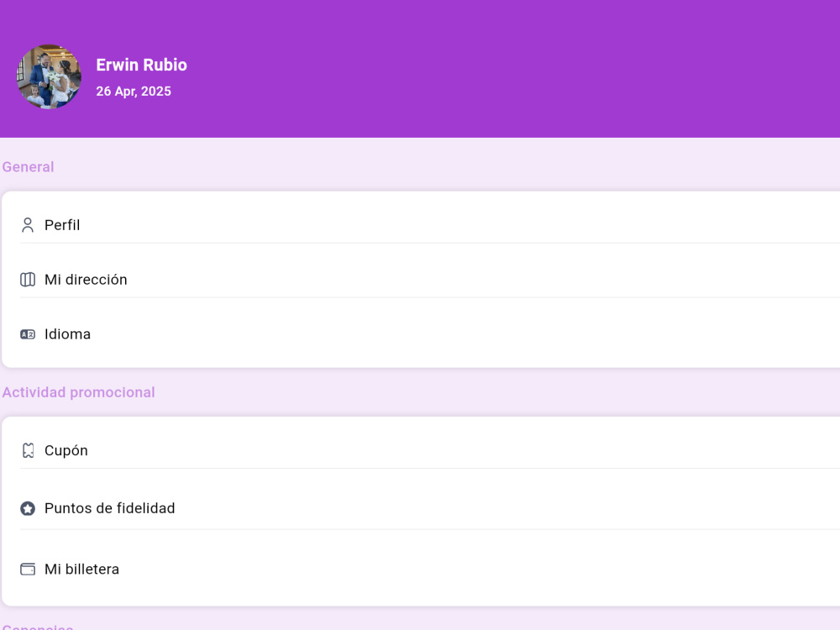Open Mi billetera
The height and width of the screenshot is (630, 840).
[x=429, y=569]
